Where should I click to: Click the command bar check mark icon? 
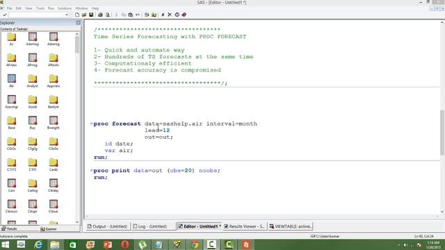5,15
